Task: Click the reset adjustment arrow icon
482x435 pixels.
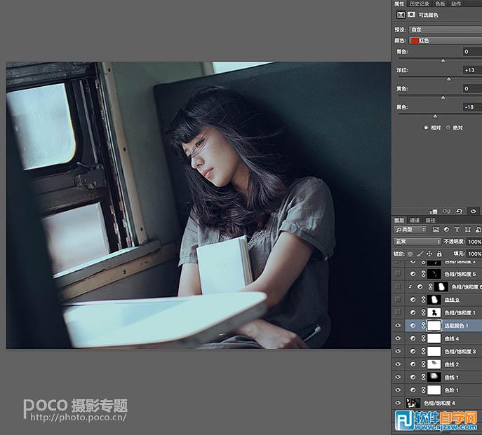Action: pyautogui.click(x=459, y=210)
